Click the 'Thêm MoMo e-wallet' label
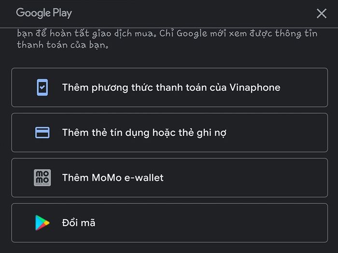 click(113, 178)
